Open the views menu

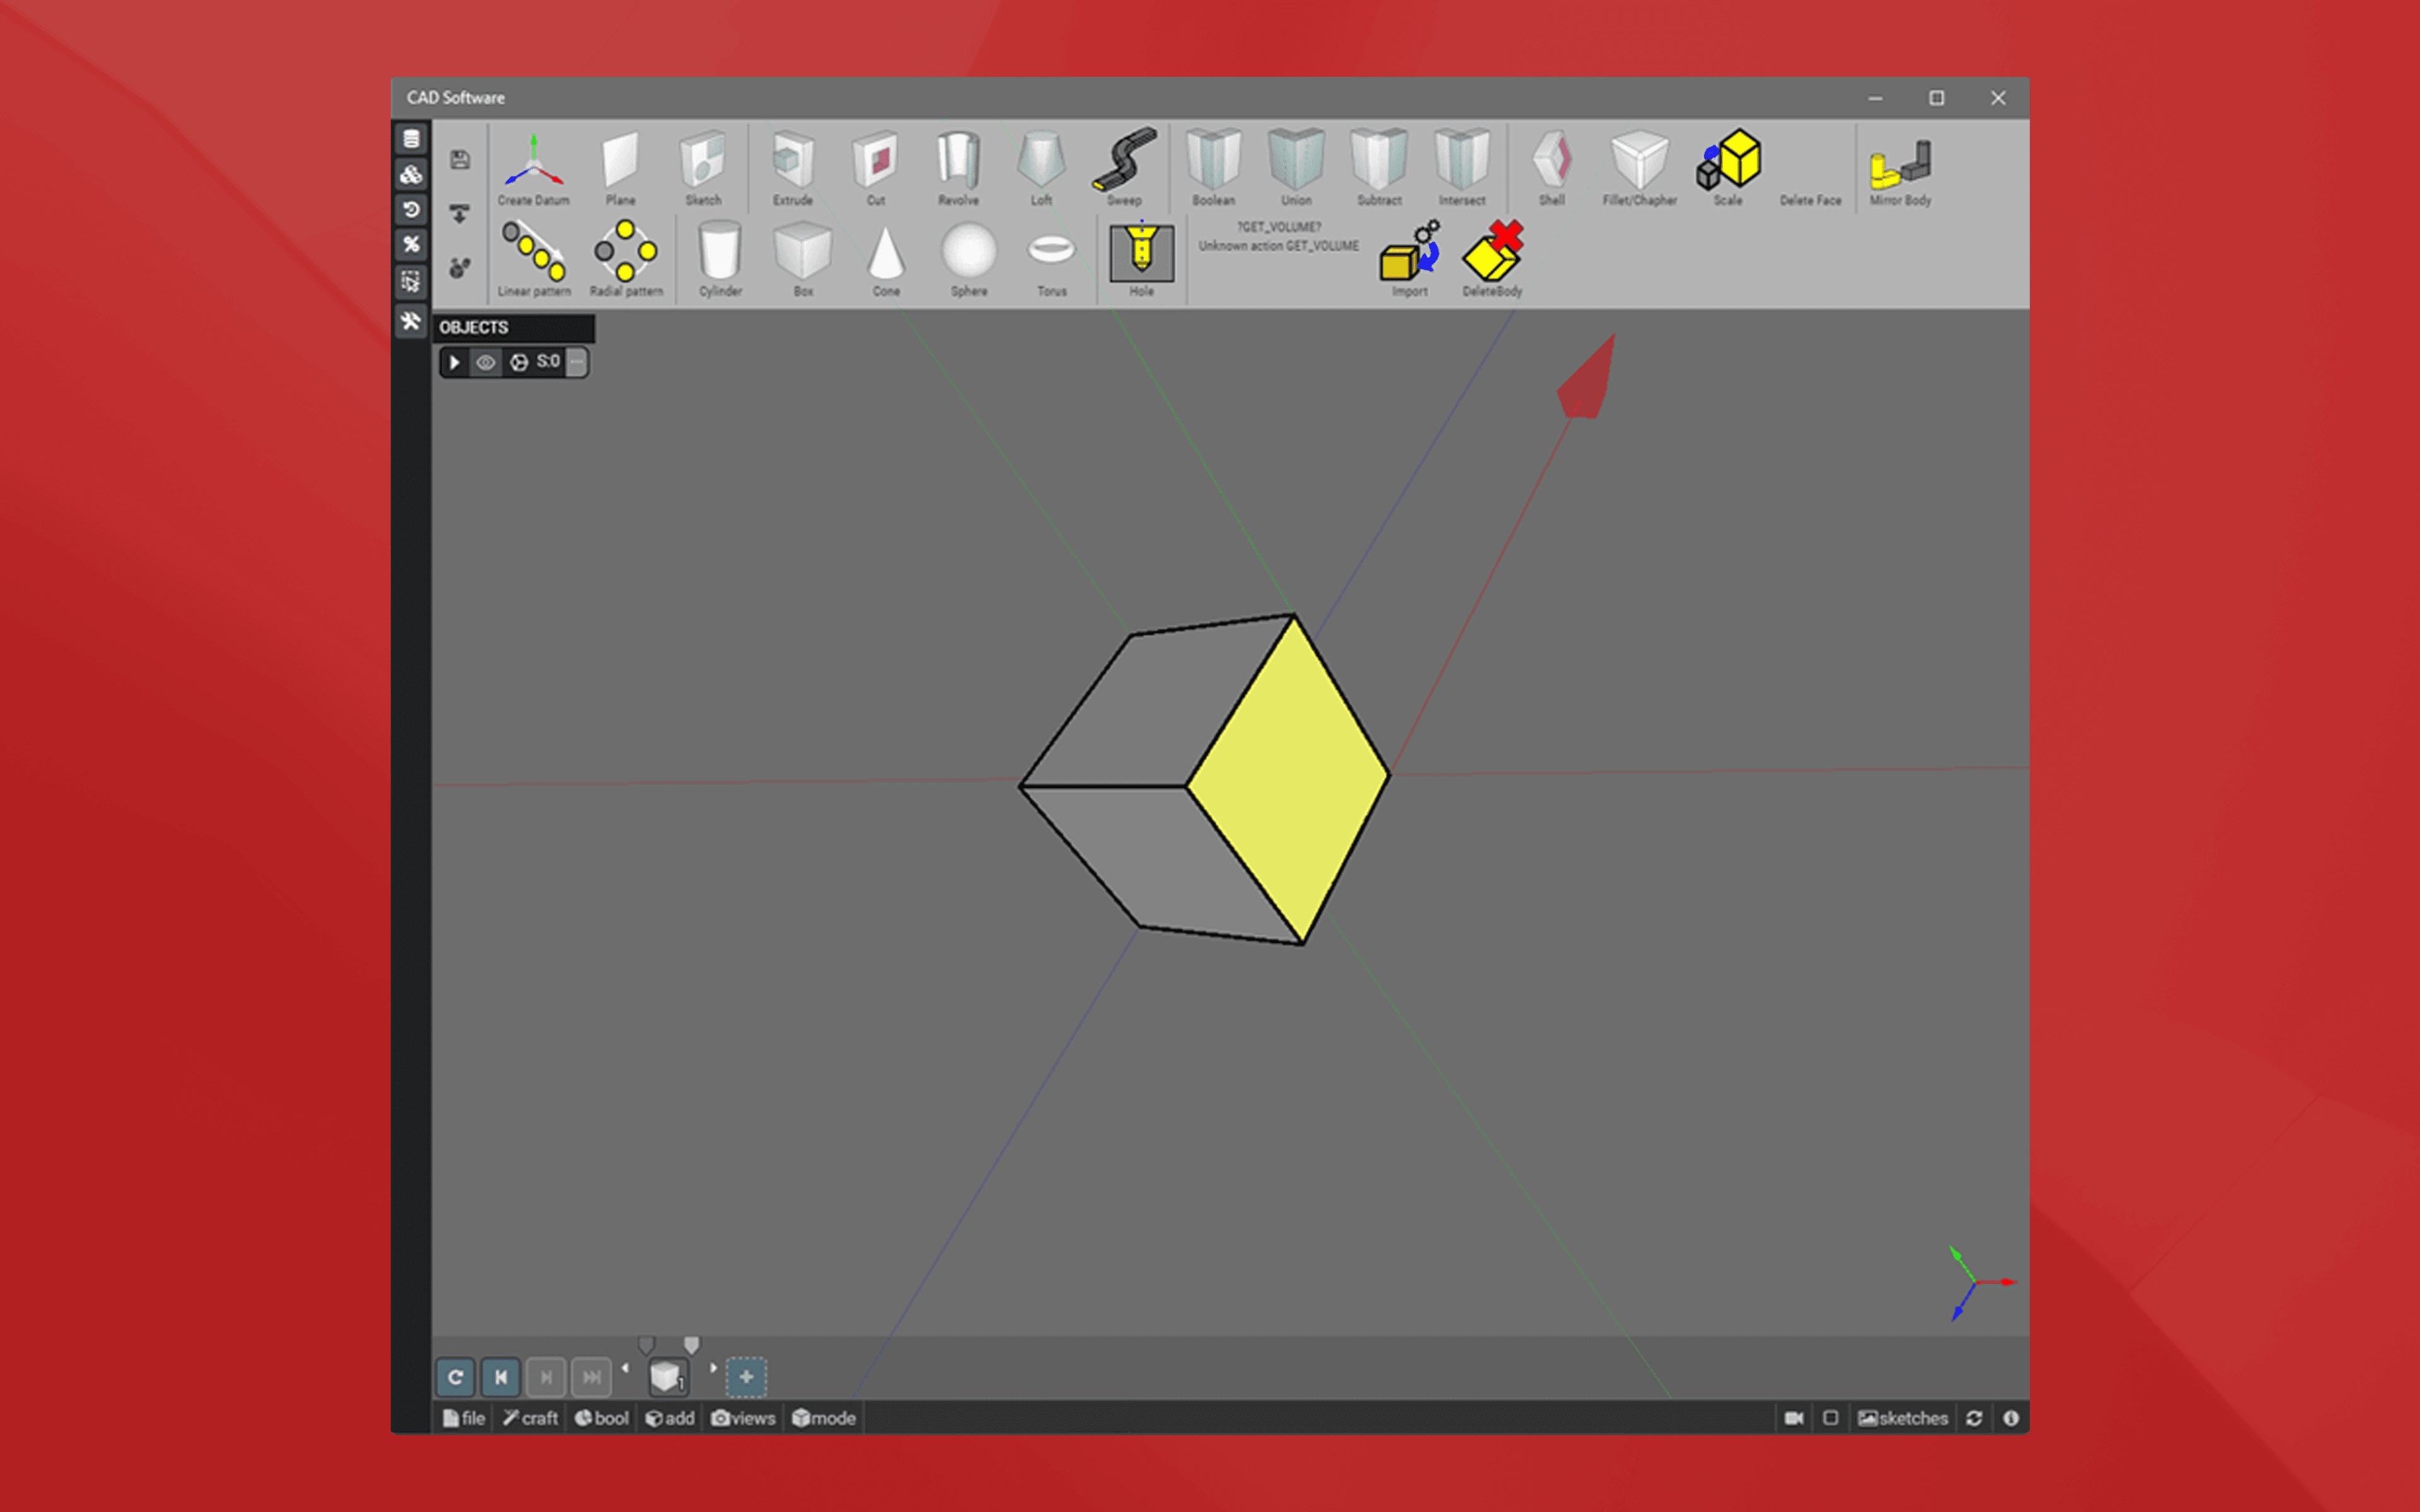pos(743,1418)
